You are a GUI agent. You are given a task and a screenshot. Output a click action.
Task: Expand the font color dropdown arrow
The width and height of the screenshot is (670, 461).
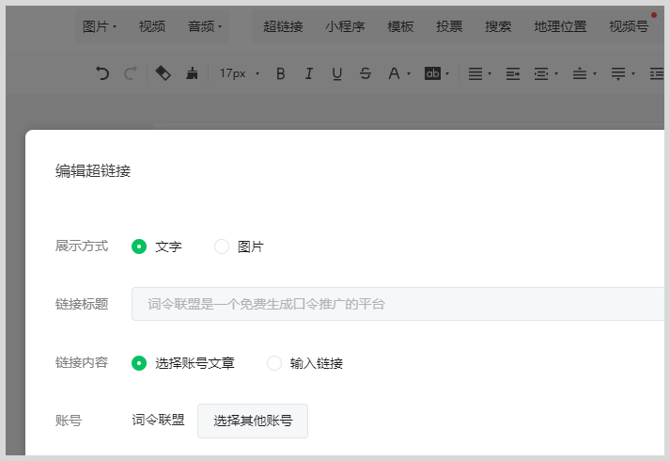click(x=409, y=74)
